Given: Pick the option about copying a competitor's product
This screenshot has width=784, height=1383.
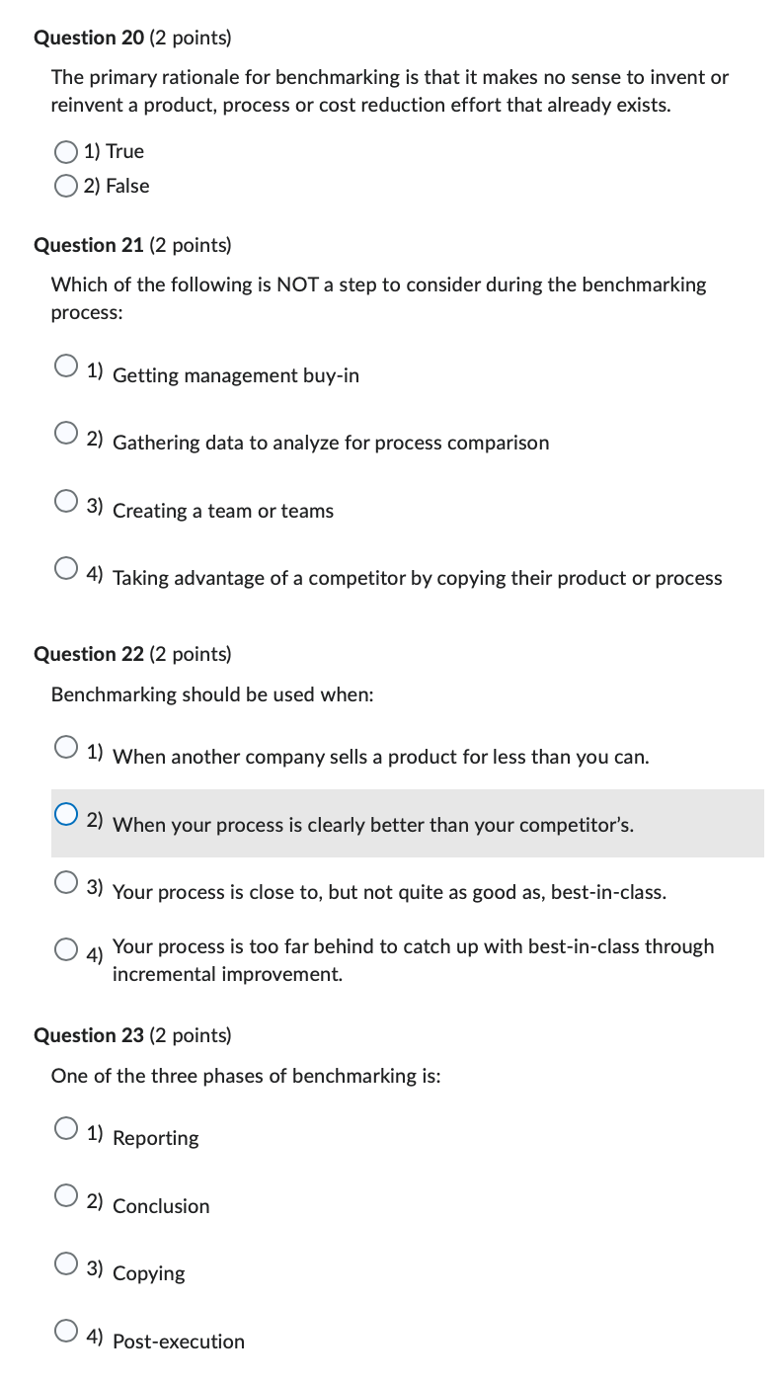Looking at the screenshot, I should pos(66,568).
